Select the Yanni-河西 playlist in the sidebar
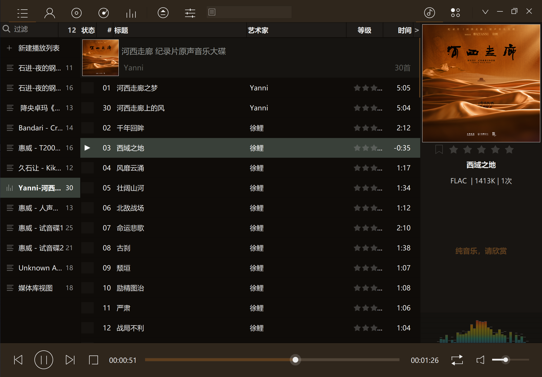 pos(39,188)
